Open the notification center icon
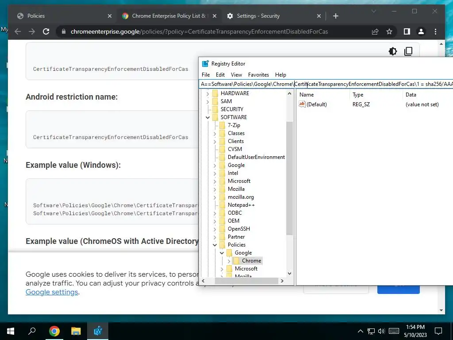 [438, 331]
